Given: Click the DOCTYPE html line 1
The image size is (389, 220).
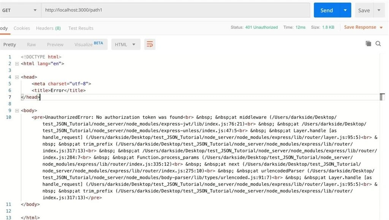Looking at the screenshot, I should [x=41, y=57].
